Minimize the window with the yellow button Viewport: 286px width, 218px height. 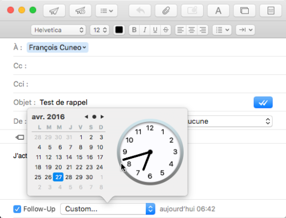[22, 10]
